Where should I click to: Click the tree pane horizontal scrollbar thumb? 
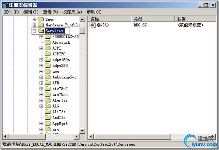tap(27, 136)
